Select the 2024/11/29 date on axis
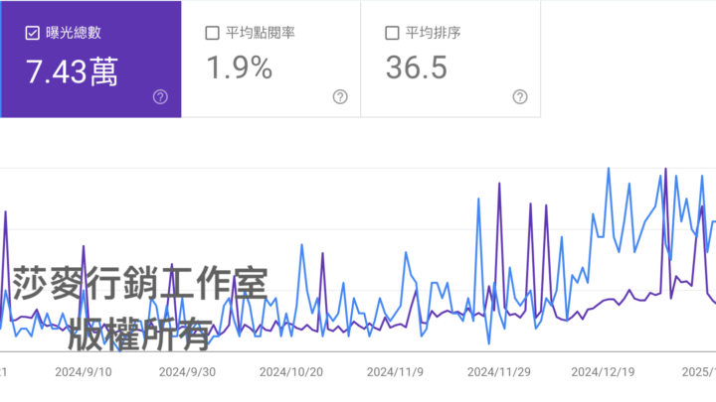This screenshot has width=716, height=402. 499,372
